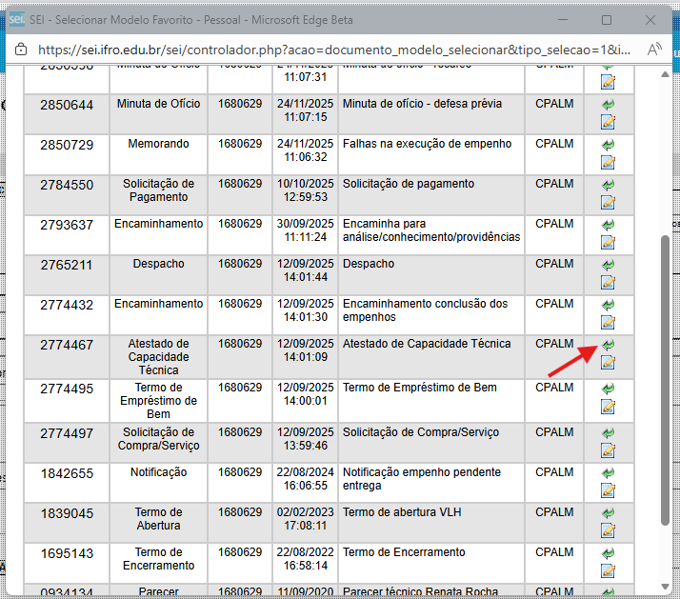680x599 pixels.
Task: Edit the Solicitação de Pagamento favorite entry
Action: pyautogui.click(x=608, y=202)
